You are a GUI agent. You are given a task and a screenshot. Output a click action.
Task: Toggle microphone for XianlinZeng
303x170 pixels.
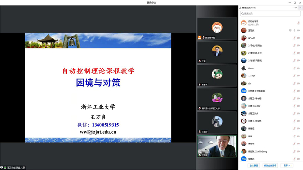[294, 151]
